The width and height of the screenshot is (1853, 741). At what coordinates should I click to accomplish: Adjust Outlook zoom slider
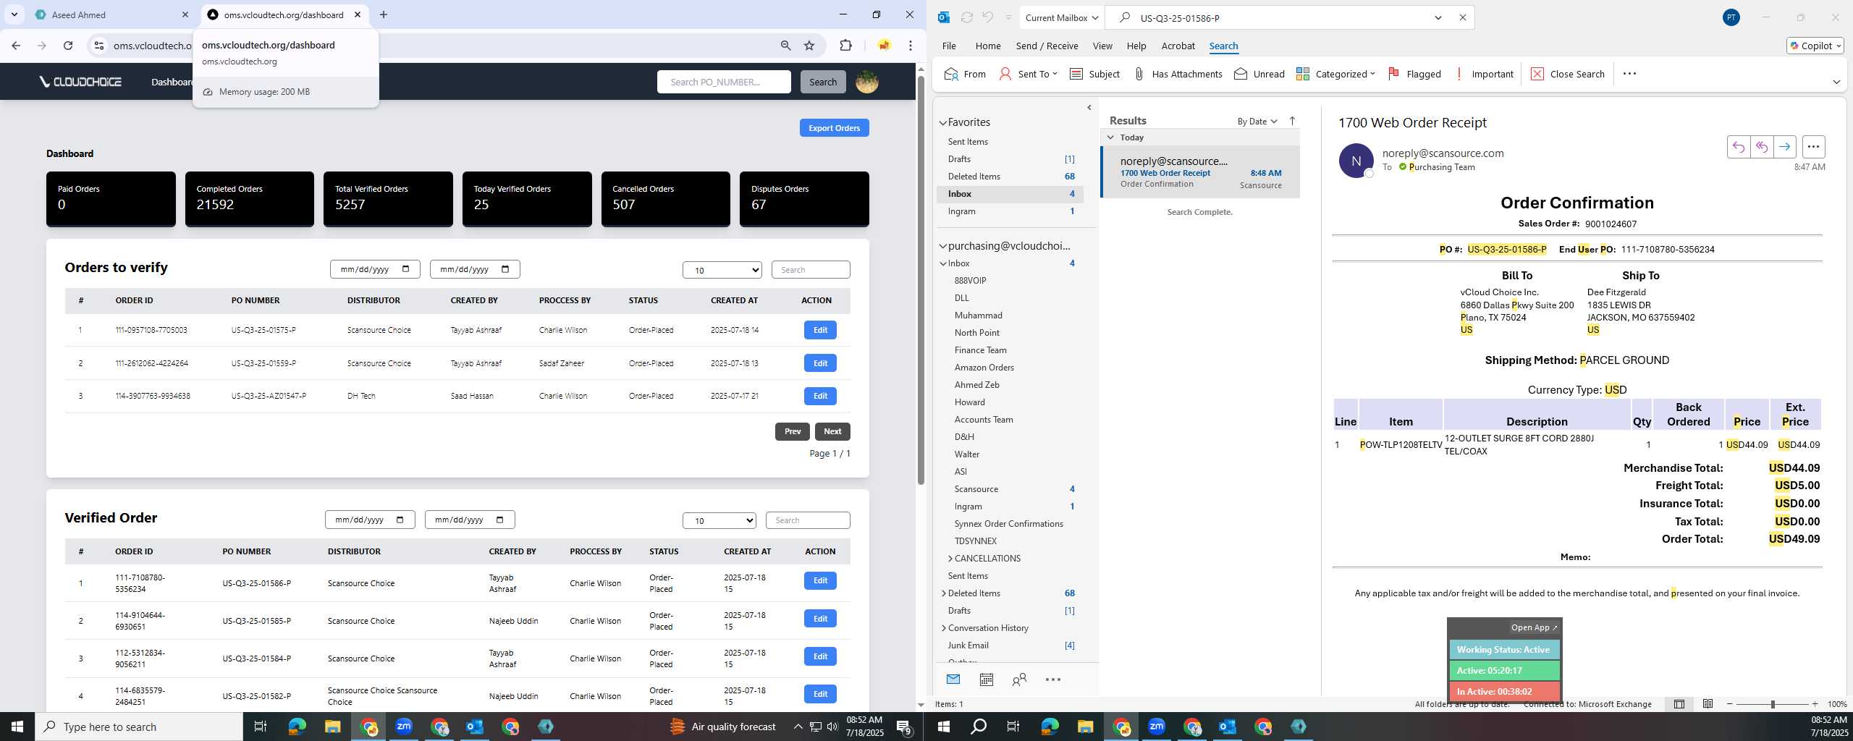1773,704
